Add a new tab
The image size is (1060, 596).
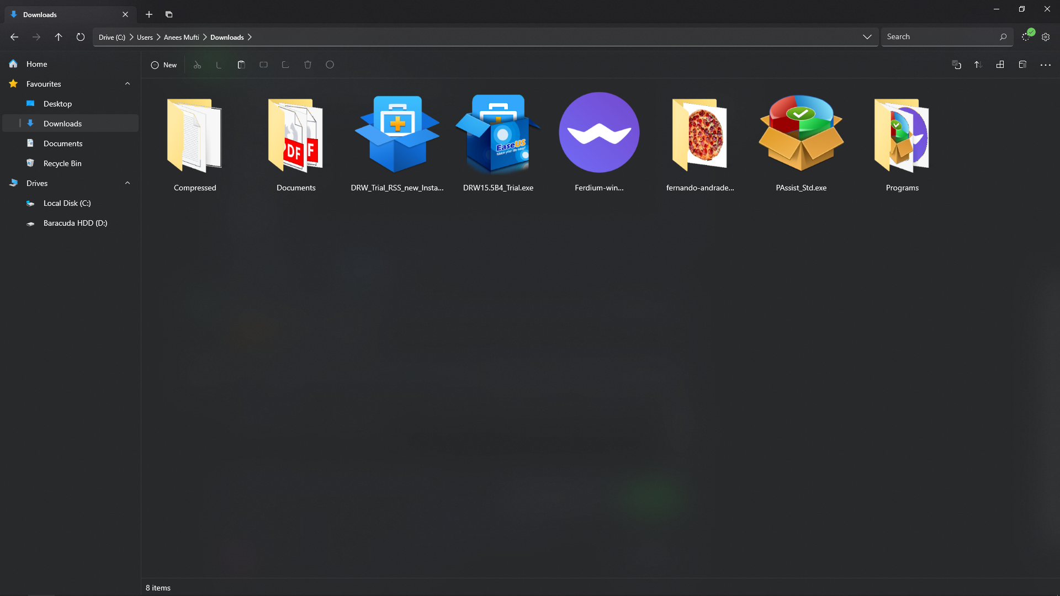[149, 14]
